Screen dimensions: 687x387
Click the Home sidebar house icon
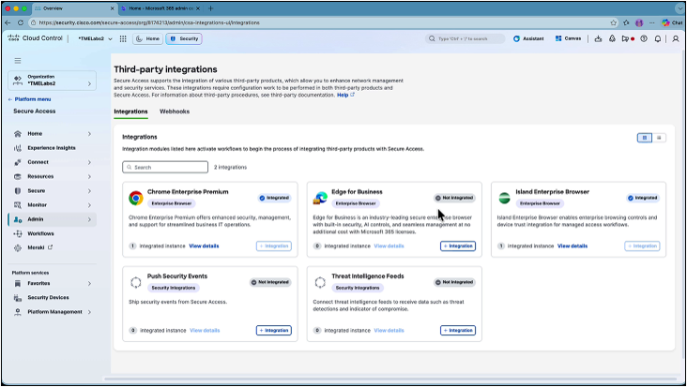(x=18, y=134)
